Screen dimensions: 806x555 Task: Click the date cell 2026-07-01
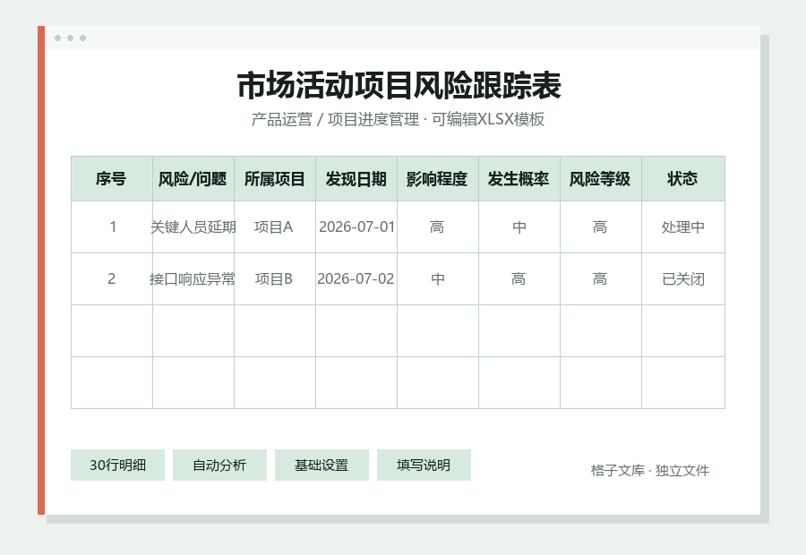point(356,227)
